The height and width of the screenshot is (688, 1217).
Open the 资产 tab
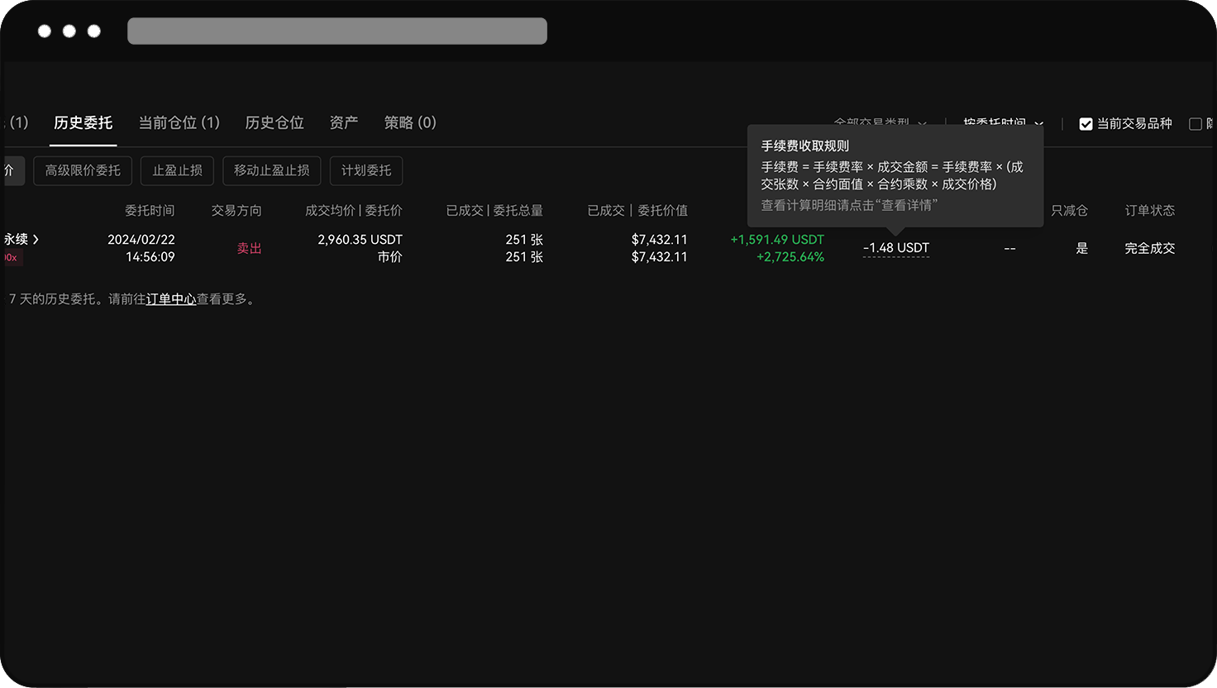coord(344,122)
